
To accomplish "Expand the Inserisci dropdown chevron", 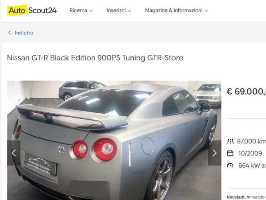I will 130,11.
